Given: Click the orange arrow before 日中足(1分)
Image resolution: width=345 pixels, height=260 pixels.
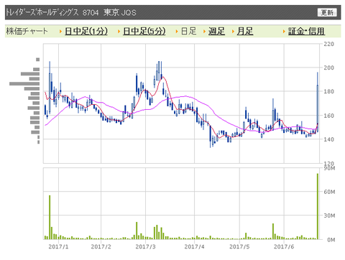Looking at the screenshot, I should (x=61, y=32).
